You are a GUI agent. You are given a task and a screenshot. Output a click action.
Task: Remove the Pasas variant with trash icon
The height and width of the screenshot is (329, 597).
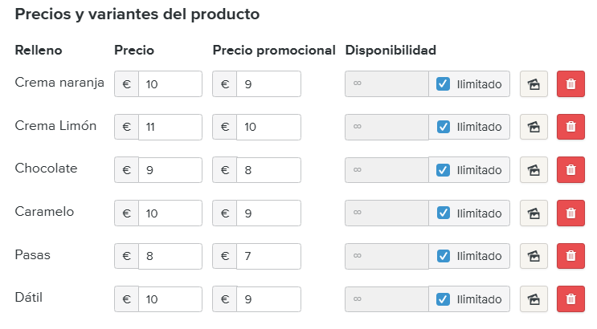(570, 256)
